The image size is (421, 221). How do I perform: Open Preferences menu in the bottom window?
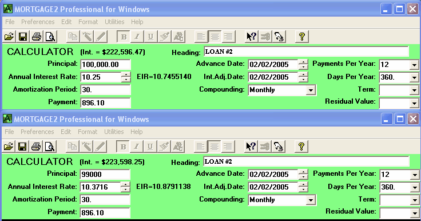[x=37, y=132]
